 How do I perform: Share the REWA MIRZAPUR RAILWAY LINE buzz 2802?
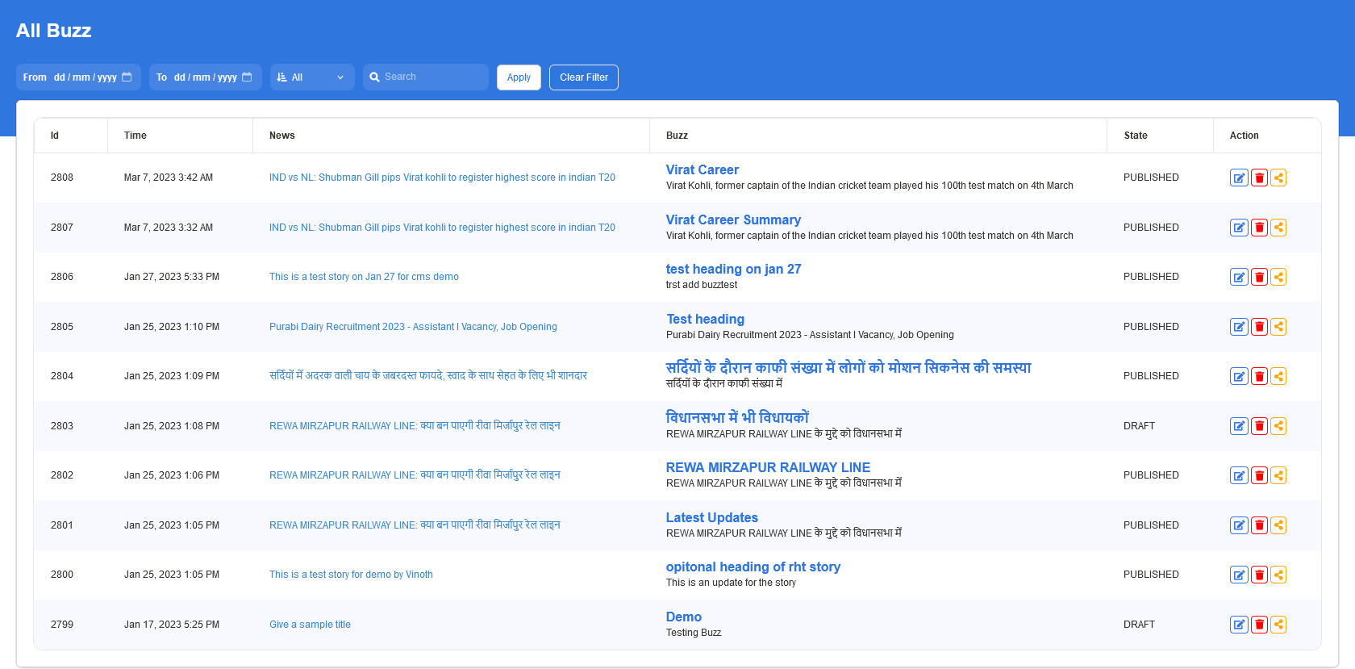point(1278,475)
